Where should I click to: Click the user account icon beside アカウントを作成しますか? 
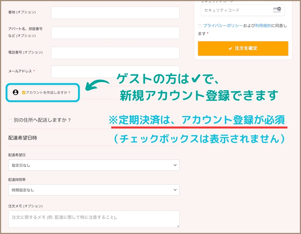16,92
